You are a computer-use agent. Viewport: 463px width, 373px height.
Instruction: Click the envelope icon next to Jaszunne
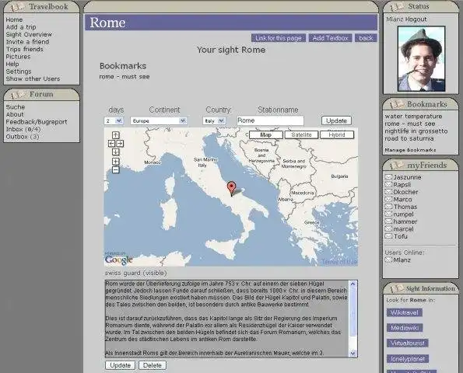388,177
